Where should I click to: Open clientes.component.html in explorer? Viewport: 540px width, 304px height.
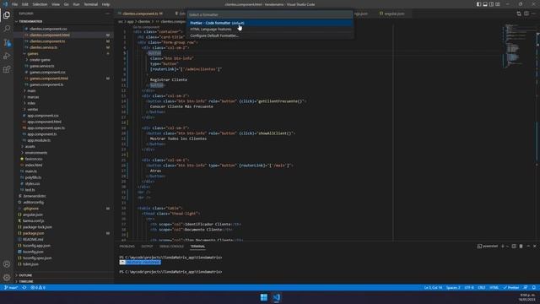tap(63, 35)
